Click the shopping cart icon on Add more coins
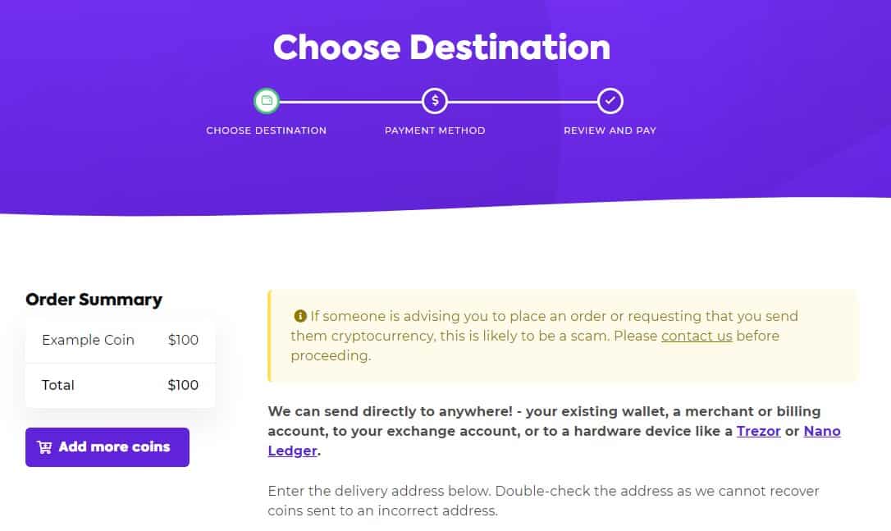This screenshot has height=531, width=891. (45, 447)
